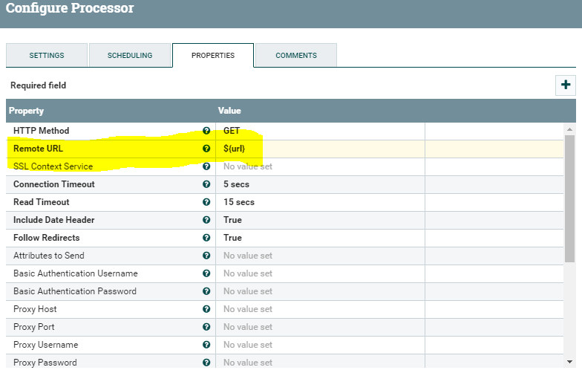
Task: Select the Attributes to Send property name
Action: tap(49, 256)
